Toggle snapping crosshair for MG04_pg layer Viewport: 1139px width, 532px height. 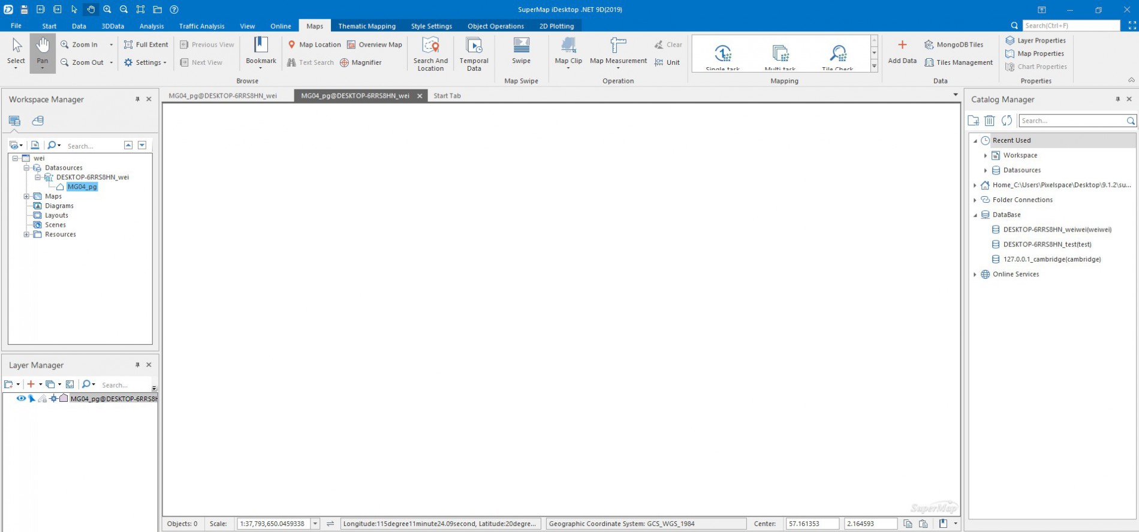click(53, 398)
